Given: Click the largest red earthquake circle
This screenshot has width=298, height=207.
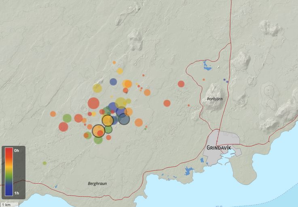Looking at the screenshot, I should 93,103.
